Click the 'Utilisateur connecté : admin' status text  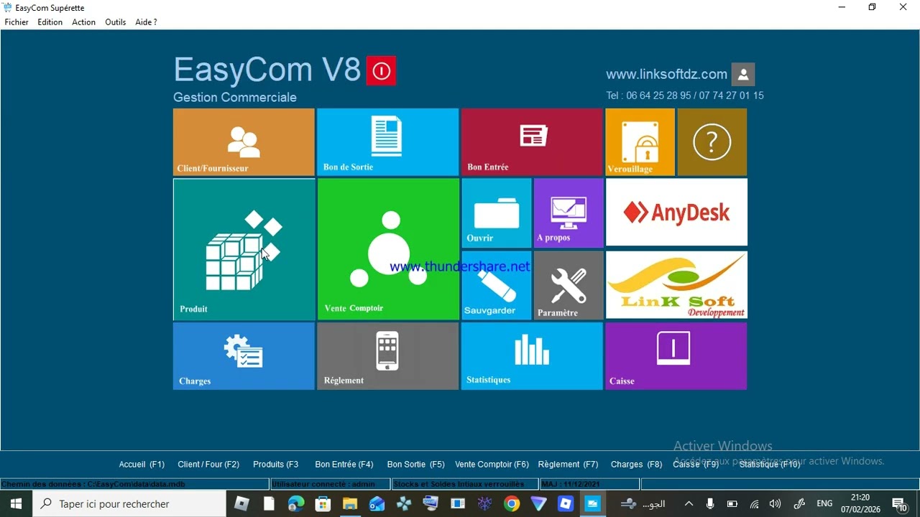(x=331, y=485)
